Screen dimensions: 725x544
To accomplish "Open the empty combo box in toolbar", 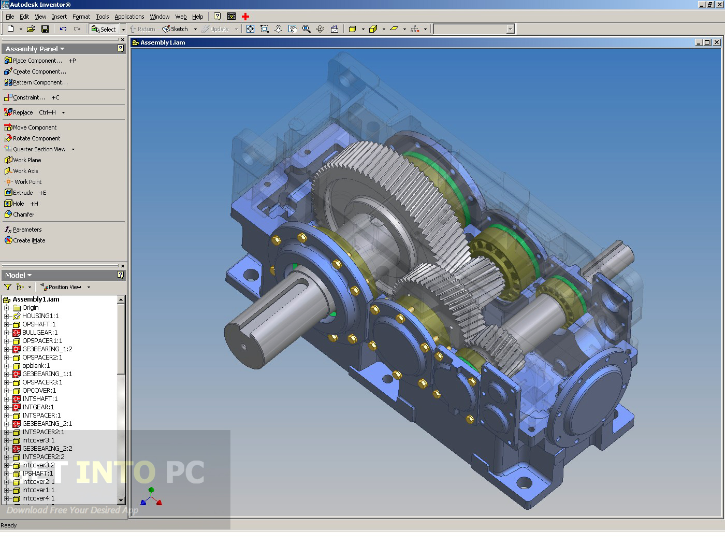I will pyautogui.click(x=474, y=29).
